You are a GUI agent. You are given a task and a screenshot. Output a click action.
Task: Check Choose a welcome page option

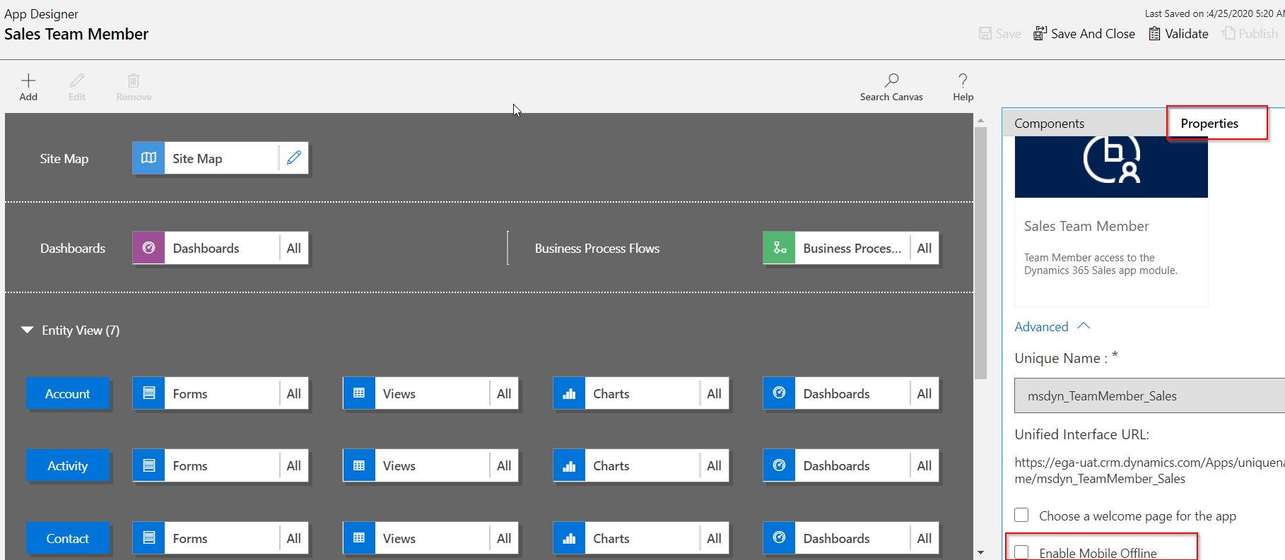1021,515
